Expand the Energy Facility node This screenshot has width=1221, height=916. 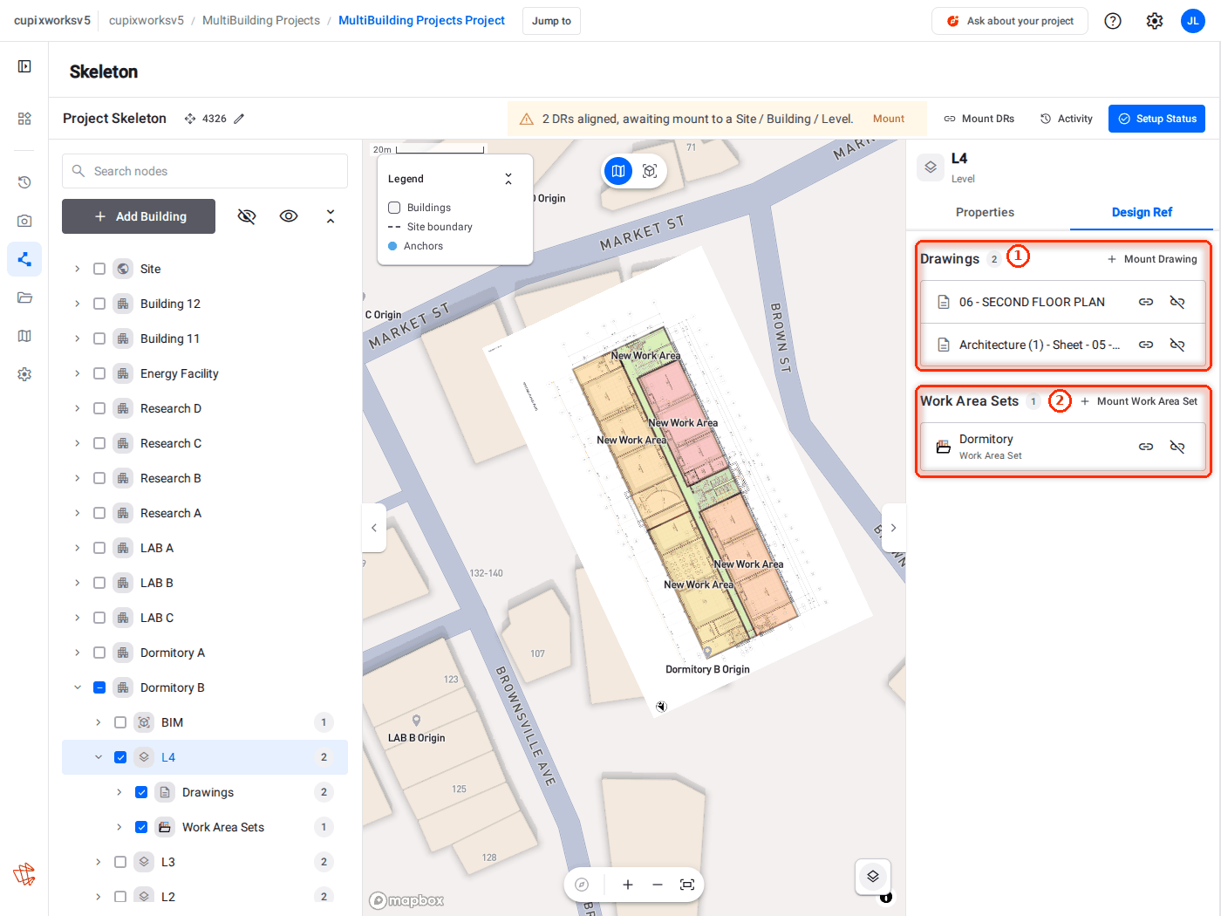[x=78, y=373]
